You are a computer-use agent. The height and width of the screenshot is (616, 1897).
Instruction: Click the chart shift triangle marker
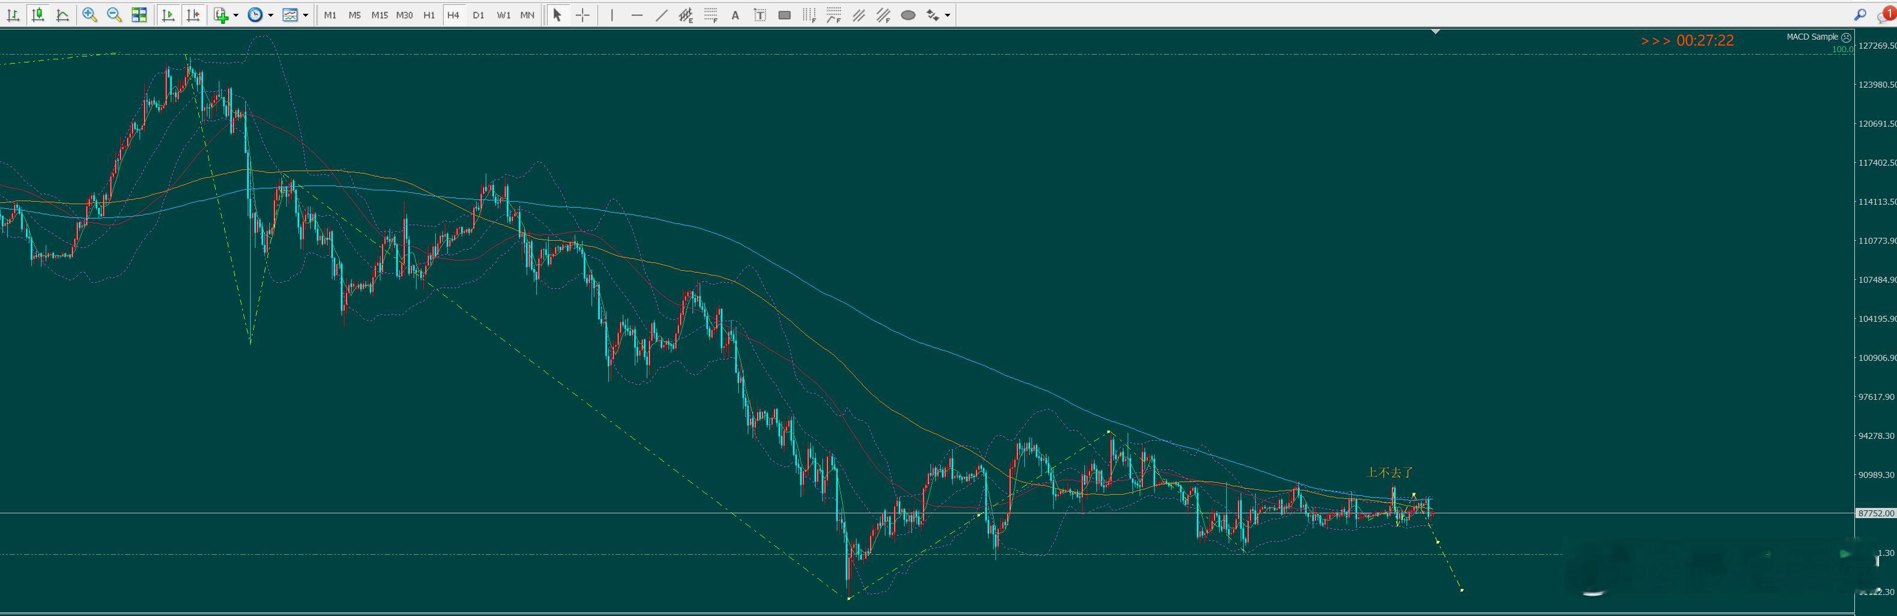(1436, 32)
